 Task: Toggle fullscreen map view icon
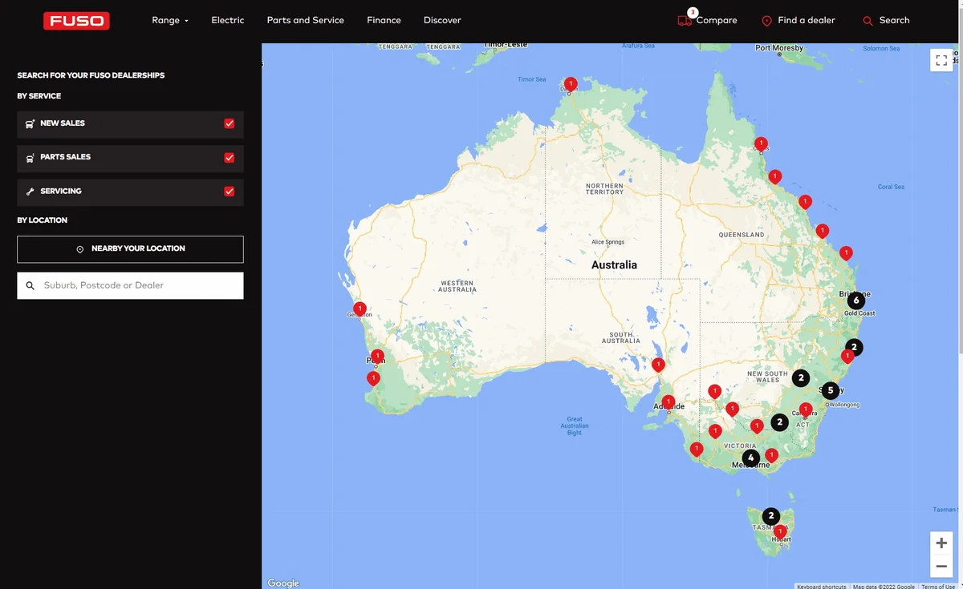[x=941, y=59]
